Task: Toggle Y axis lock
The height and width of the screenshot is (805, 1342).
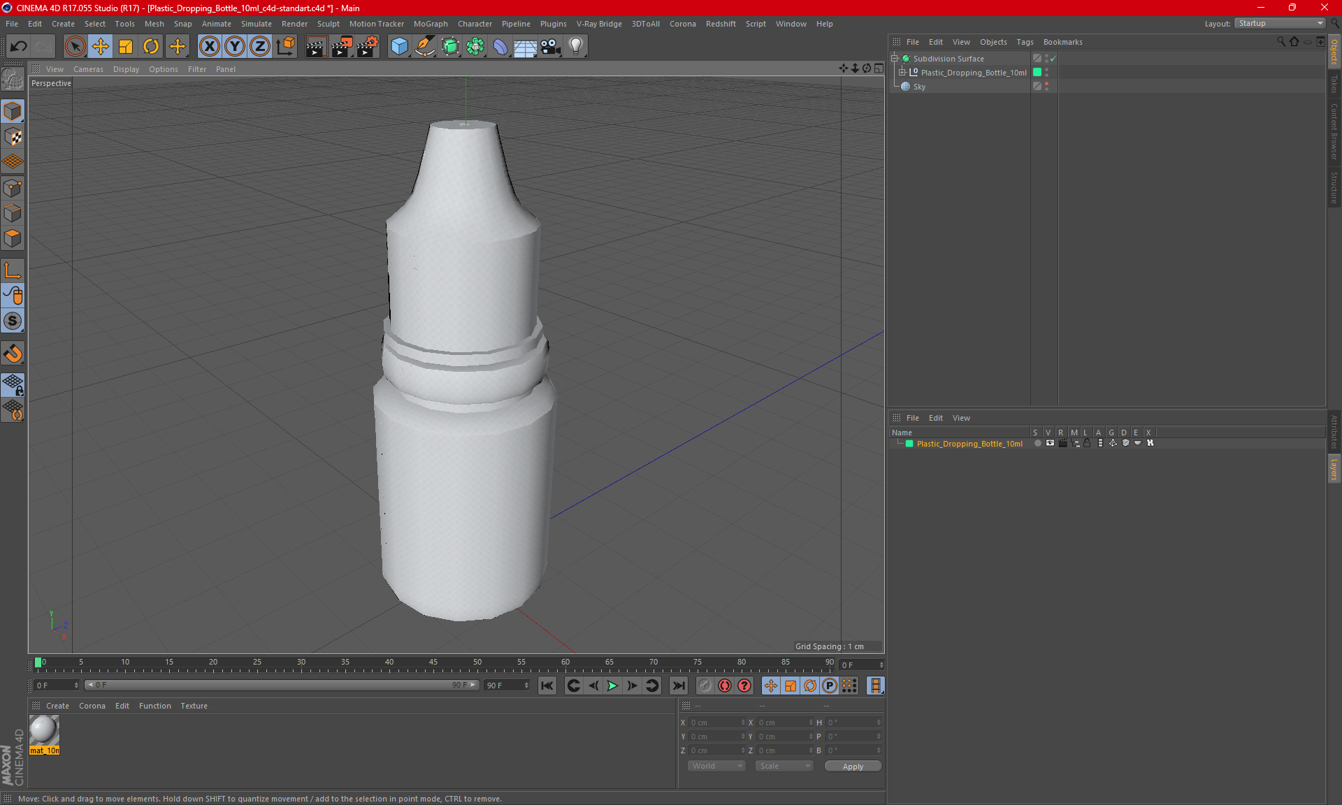Action: click(235, 46)
